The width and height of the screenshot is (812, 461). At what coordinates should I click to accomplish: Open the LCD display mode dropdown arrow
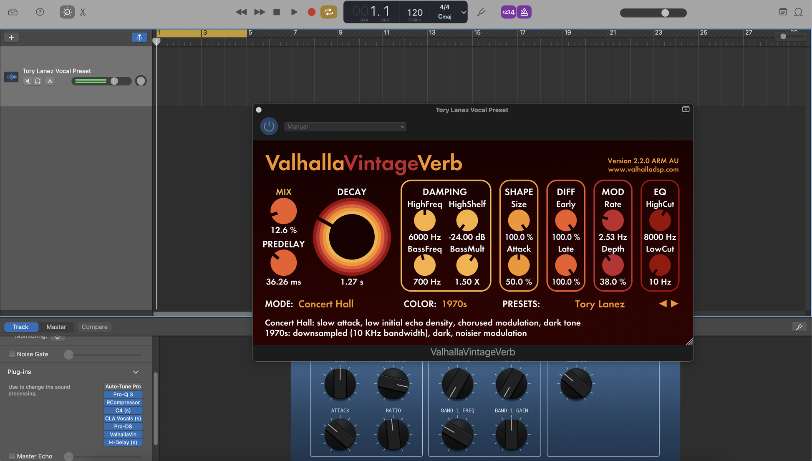(x=463, y=12)
